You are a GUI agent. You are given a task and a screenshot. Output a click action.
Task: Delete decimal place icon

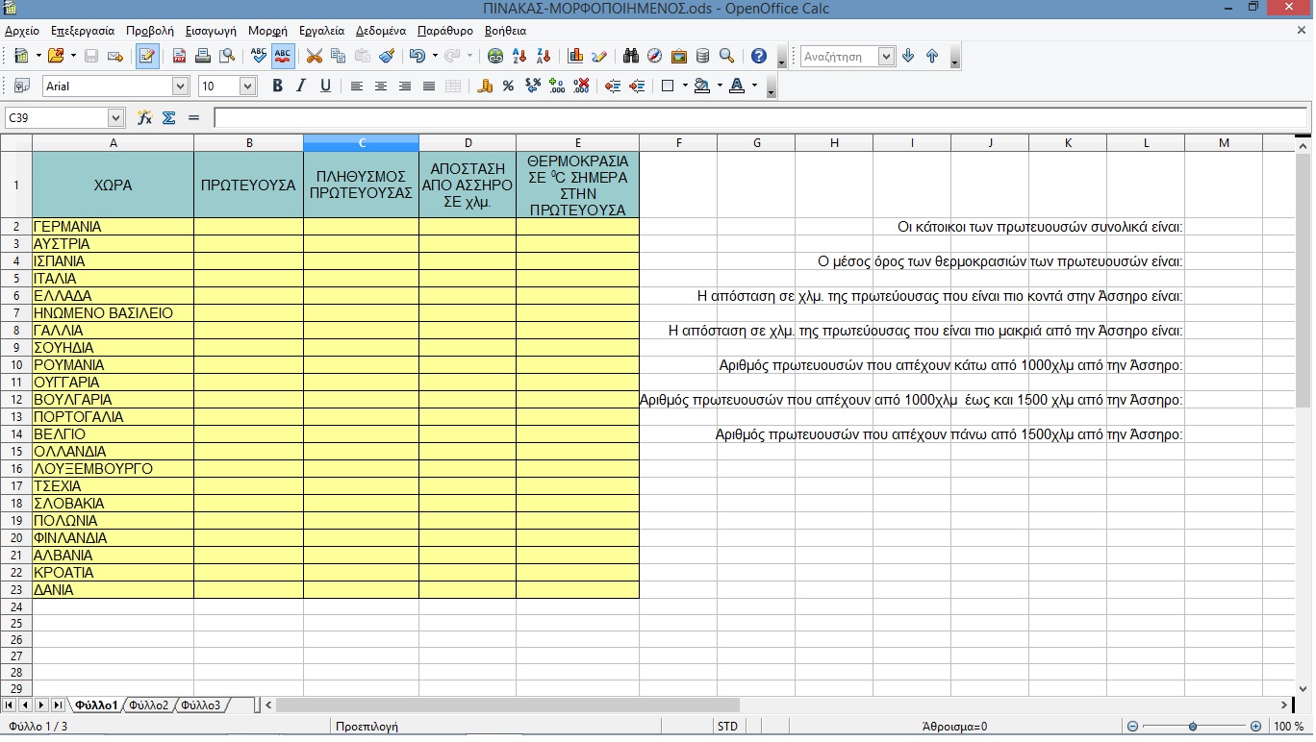pos(581,86)
